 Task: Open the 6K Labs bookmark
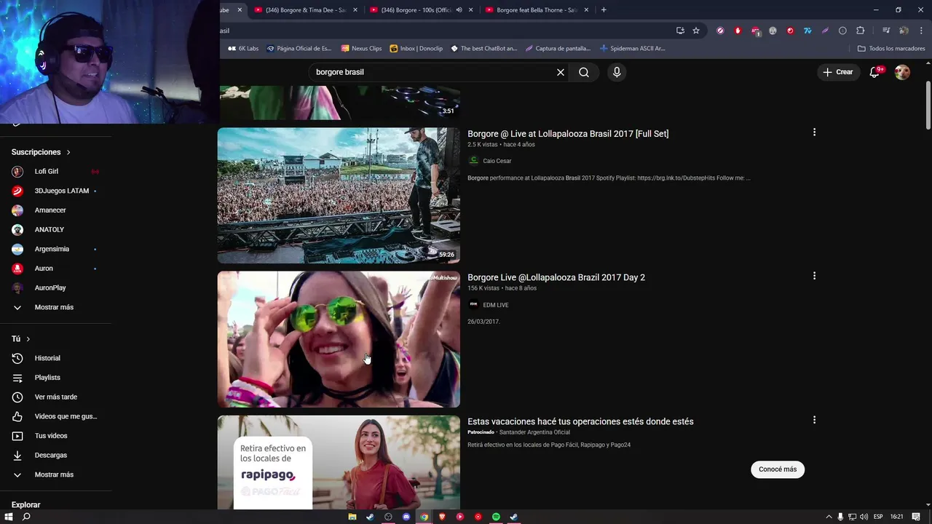(243, 49)
